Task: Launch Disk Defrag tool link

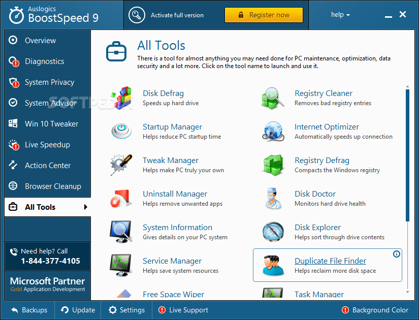Action: click(x=163, y=93)
